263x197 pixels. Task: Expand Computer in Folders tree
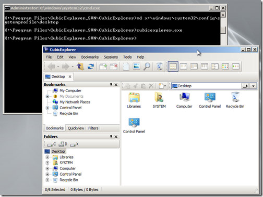[47, 168]
